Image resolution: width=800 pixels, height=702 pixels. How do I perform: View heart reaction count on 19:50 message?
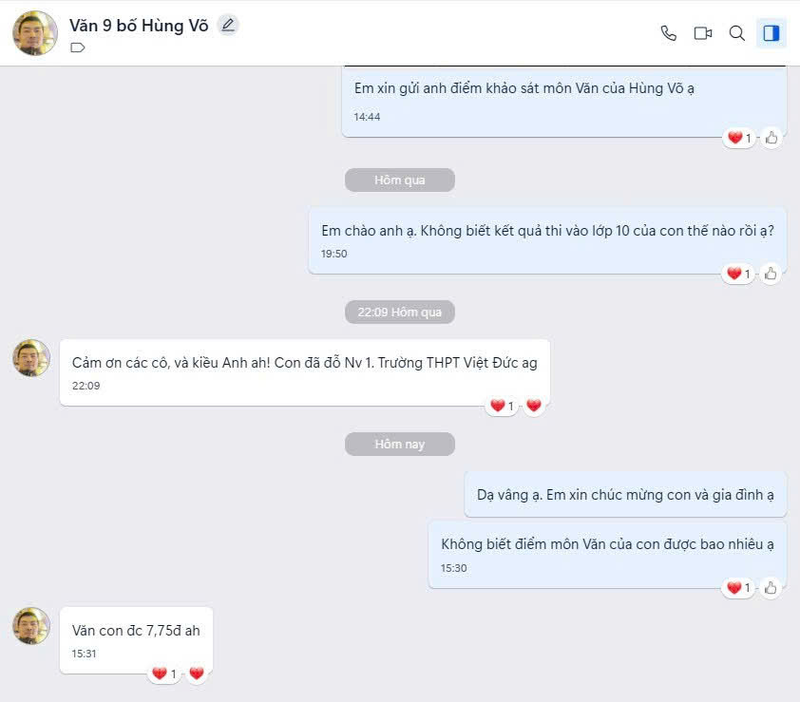(738, 274)
